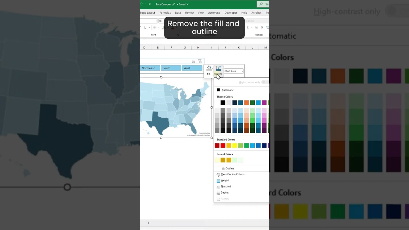Open the Acrobat tab
Screen dimensions: 409x230
tap(256, 13)
